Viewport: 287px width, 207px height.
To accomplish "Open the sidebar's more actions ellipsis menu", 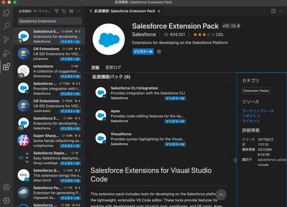I will click(x=79, y=11).
